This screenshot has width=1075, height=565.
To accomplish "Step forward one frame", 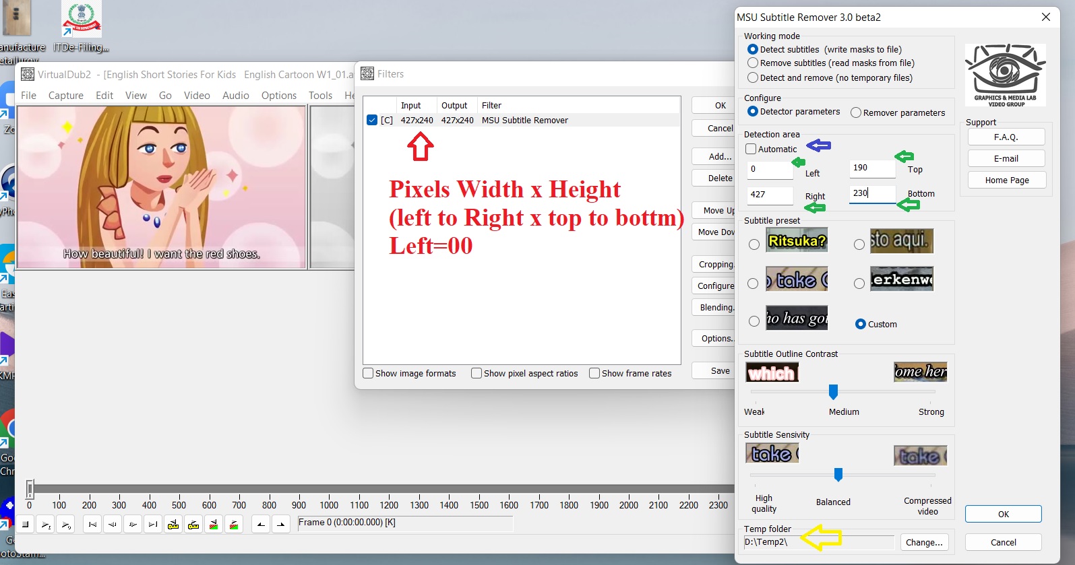I will [133, 524].
